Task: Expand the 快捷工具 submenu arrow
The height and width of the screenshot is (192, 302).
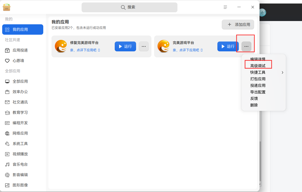Action: (x=282, y=72)
